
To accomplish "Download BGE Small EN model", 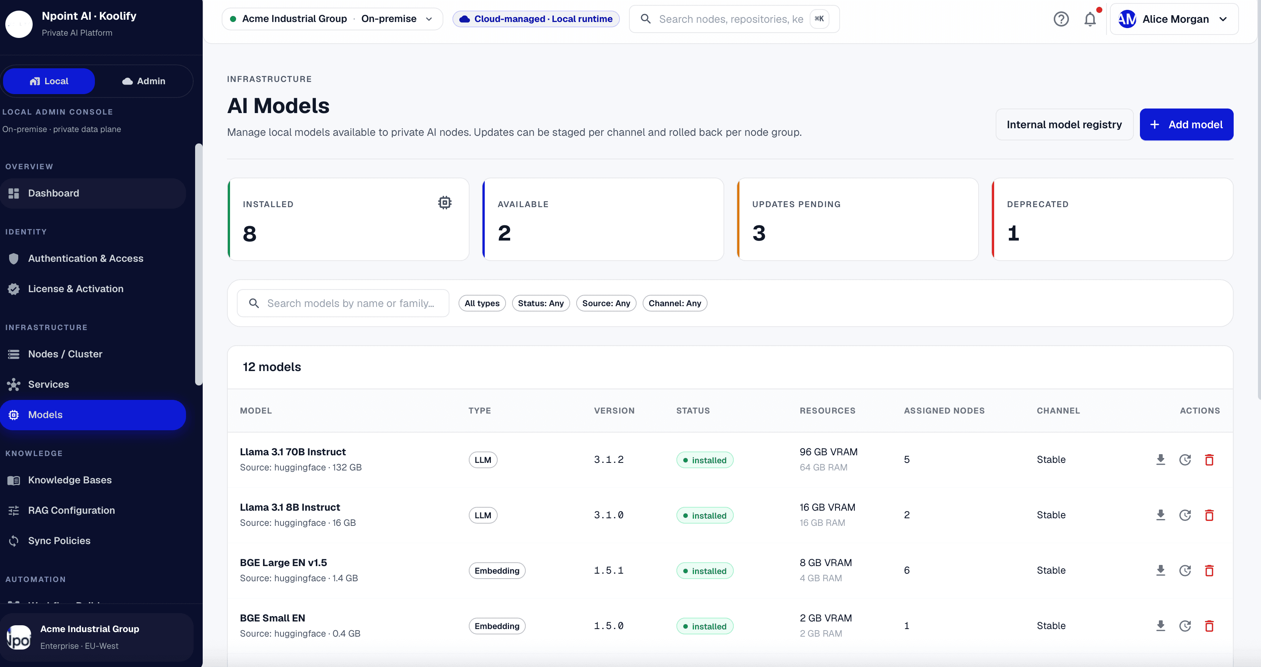I will pos(1160,625).
